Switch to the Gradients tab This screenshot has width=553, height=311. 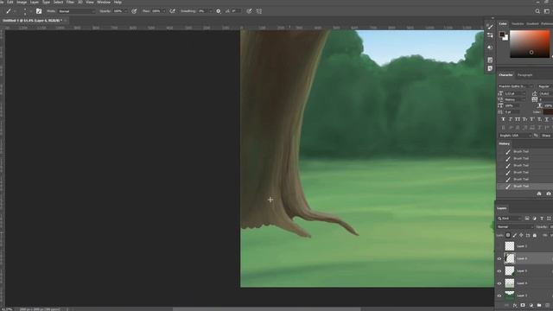[x=532, y=24]
